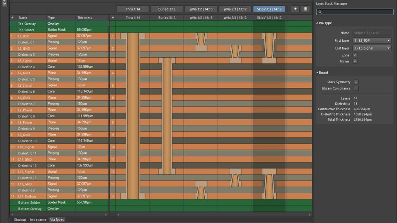Click the delete via type trash icon
Image resolution: width=397 pixels, height=223 pixels.
click(x=306, y=9)
